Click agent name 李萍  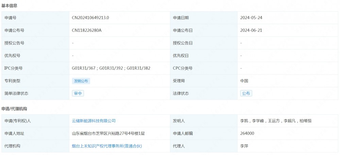click(244, 146)
